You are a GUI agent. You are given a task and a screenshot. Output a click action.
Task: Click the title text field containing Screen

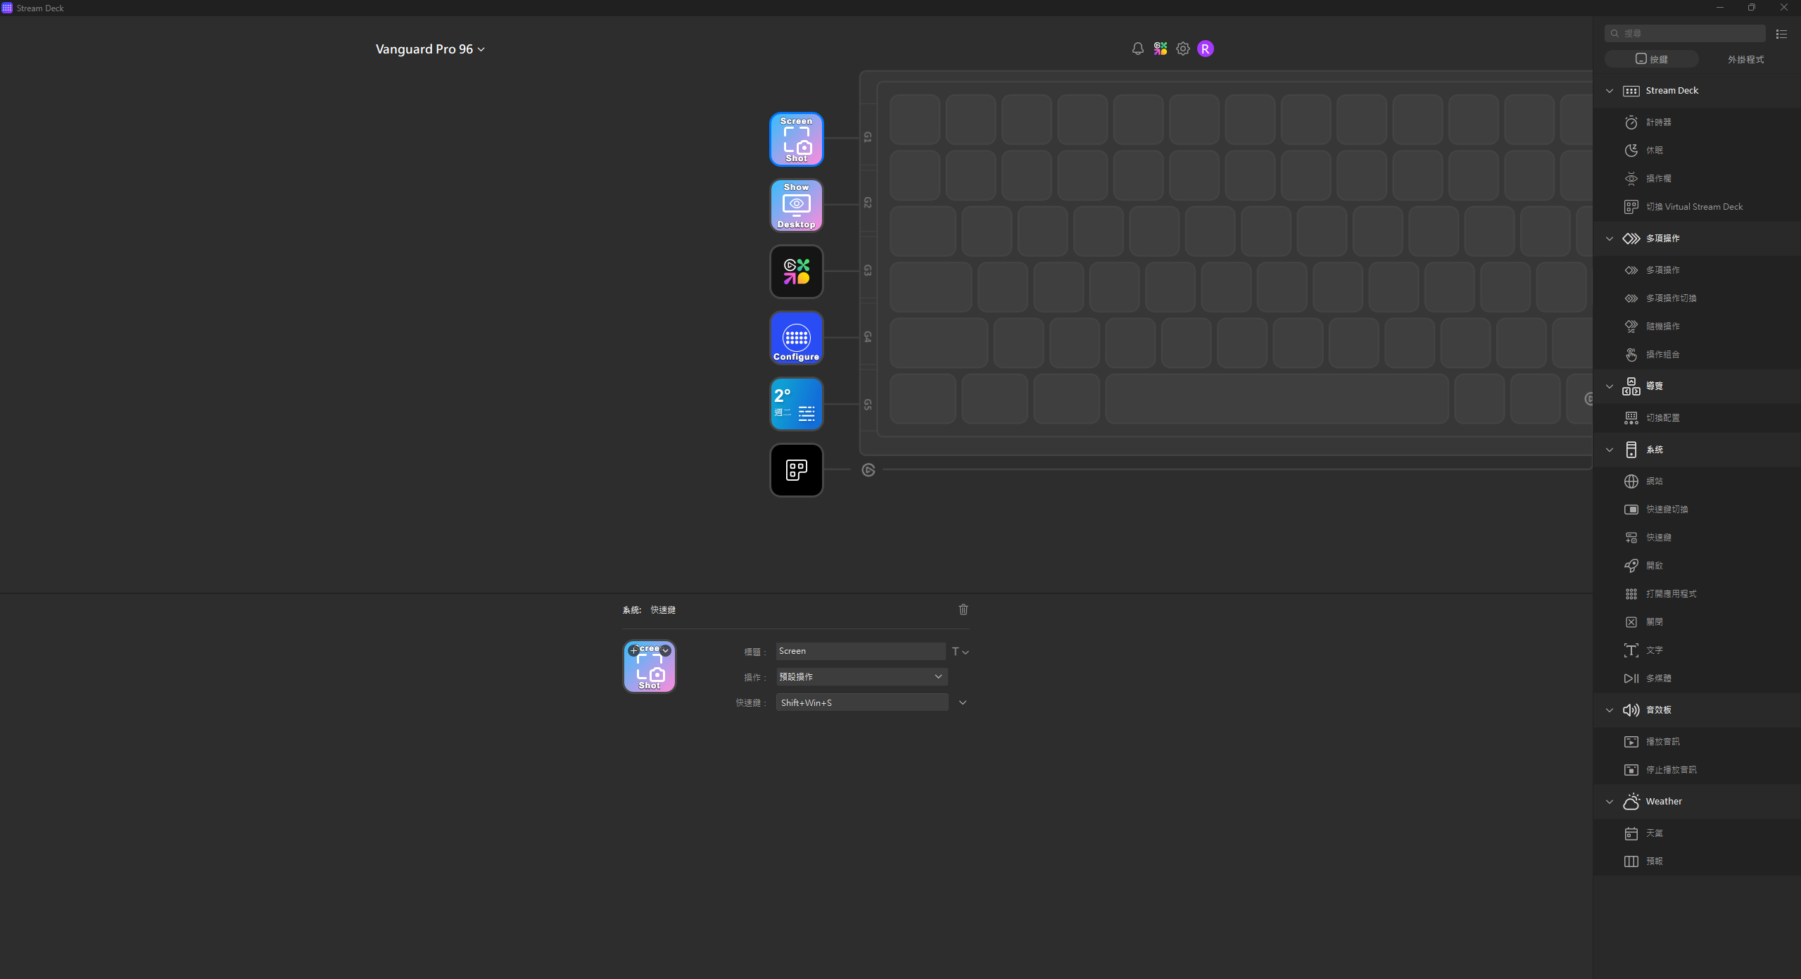click(x=859, y=651)
